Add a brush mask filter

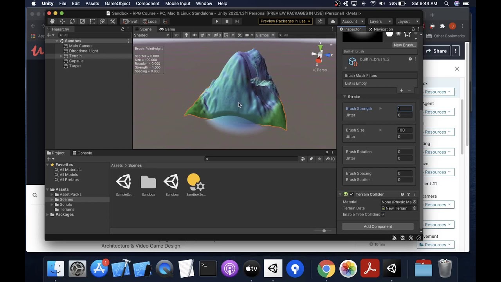pyautogui.click(x=401, y=90)
